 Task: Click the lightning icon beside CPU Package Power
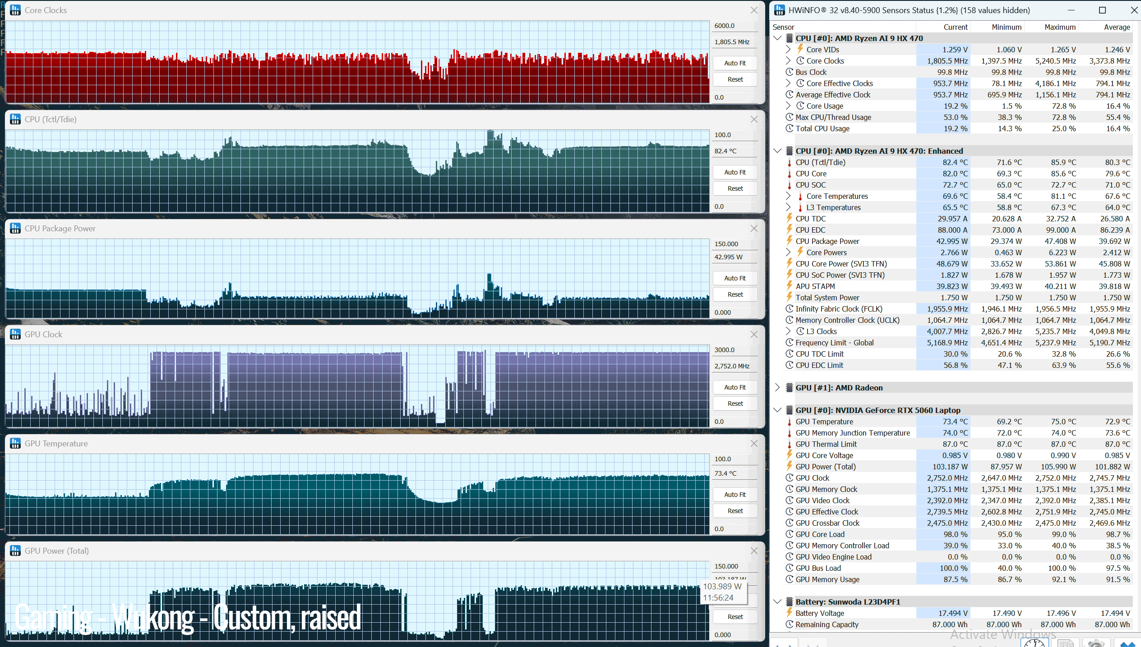tap(789, 241)
